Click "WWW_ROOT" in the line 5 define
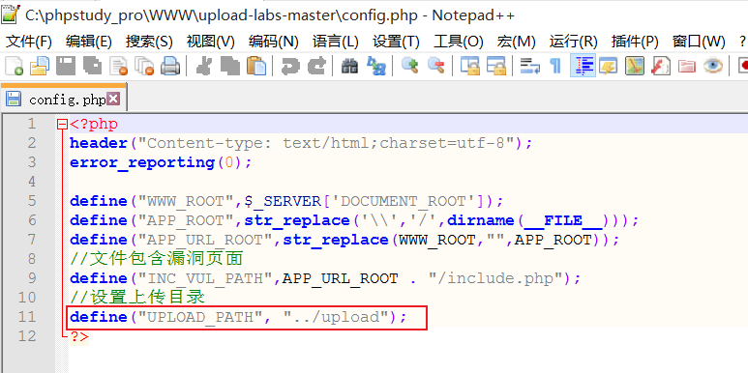Image resolution: width=748 pixels, height=373 pixels. pyautogui.click(x=187, y=201)
